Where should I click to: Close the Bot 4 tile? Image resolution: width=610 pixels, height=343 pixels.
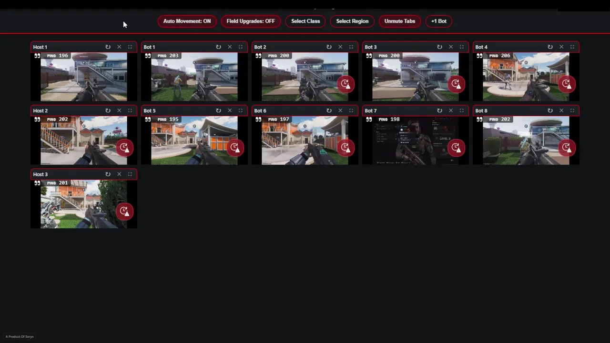click(x=561, y=47)
